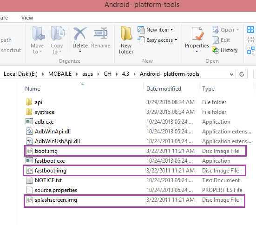Click the Copy to icon
Viewport: 256px width, 225px height.
click(57, 33)
